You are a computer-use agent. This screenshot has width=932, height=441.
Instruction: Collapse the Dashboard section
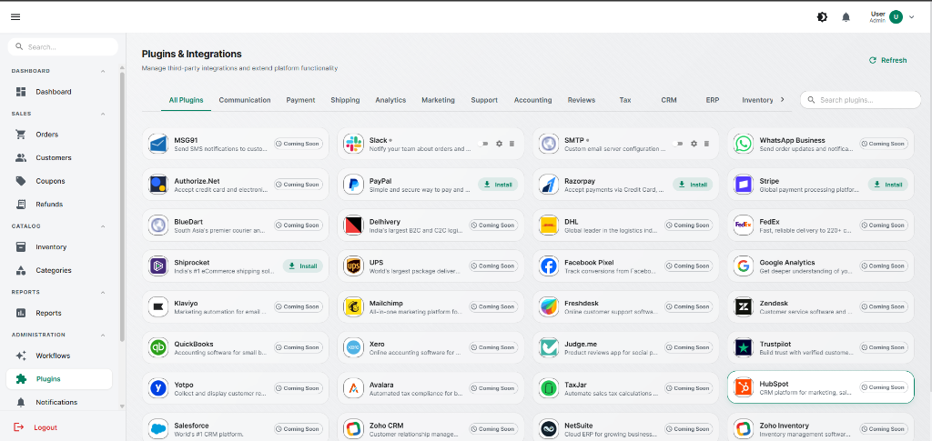(x=103, y=71)
